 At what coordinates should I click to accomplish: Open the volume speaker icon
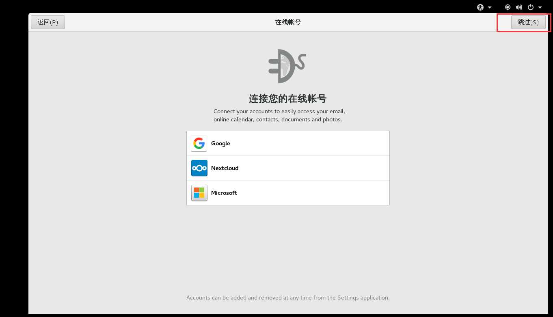[519, 7]
